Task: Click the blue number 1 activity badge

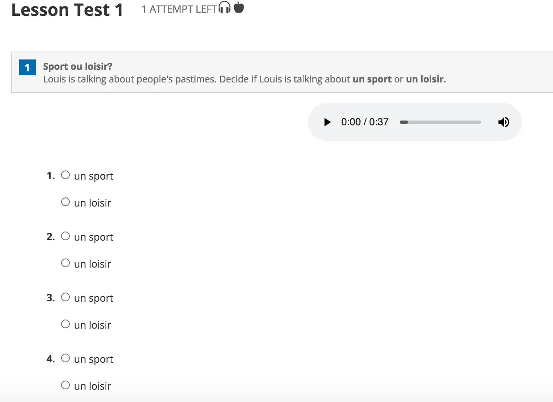Action: coord(27,67)
